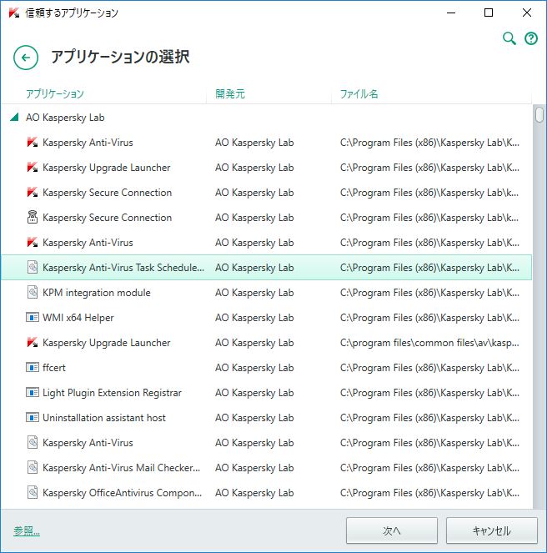Click the back arrow button
This screenshot has width=547, height=553.
coord(26,58)
